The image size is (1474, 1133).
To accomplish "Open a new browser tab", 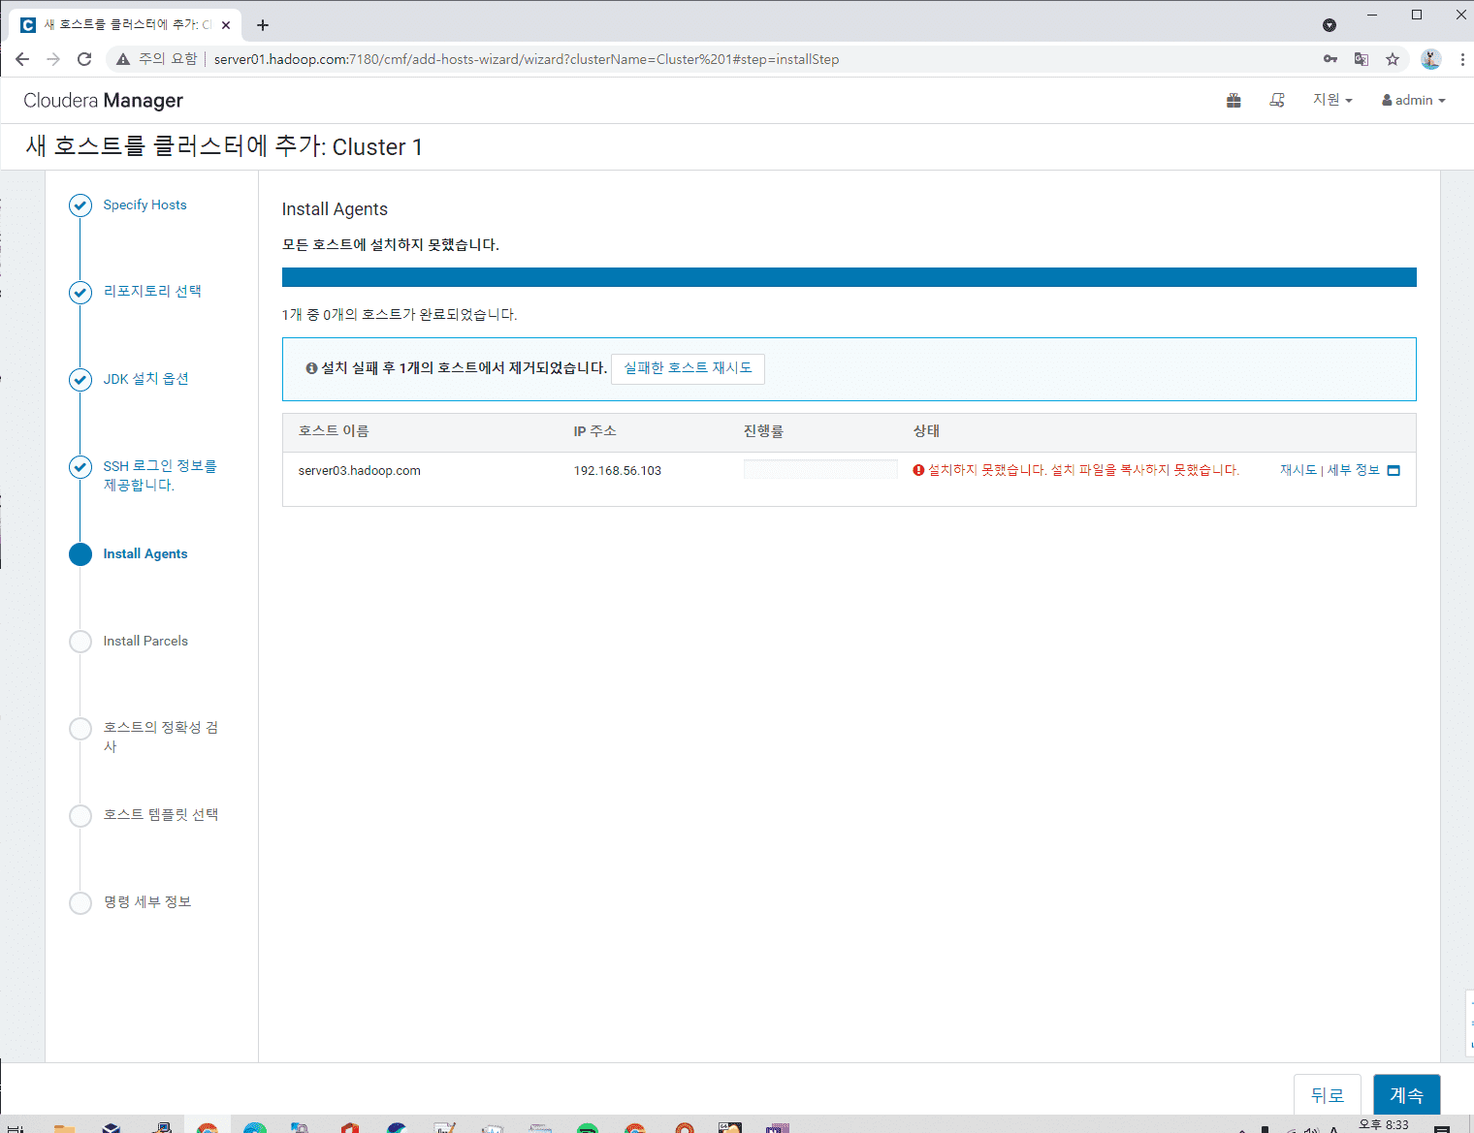I will click(x=263, y=25).
